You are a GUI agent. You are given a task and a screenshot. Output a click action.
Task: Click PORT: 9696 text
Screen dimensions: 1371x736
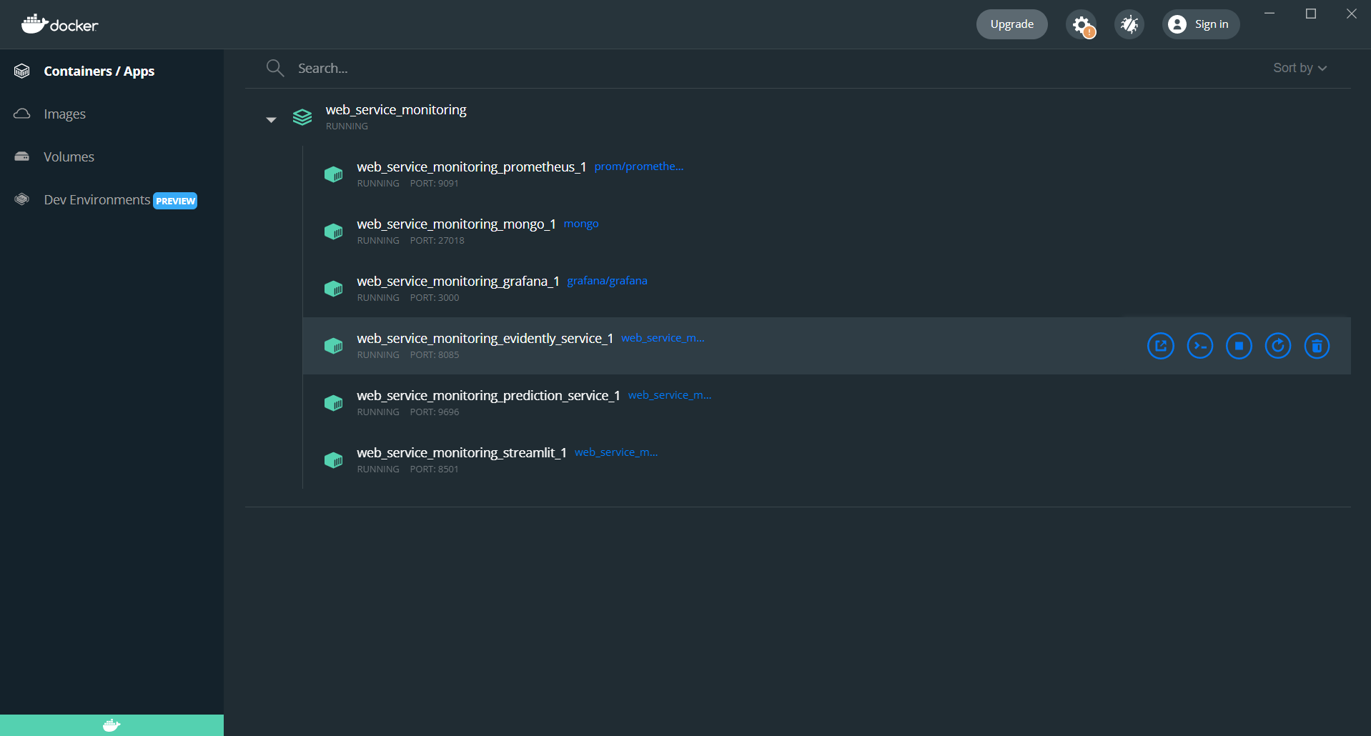point(435,412)
